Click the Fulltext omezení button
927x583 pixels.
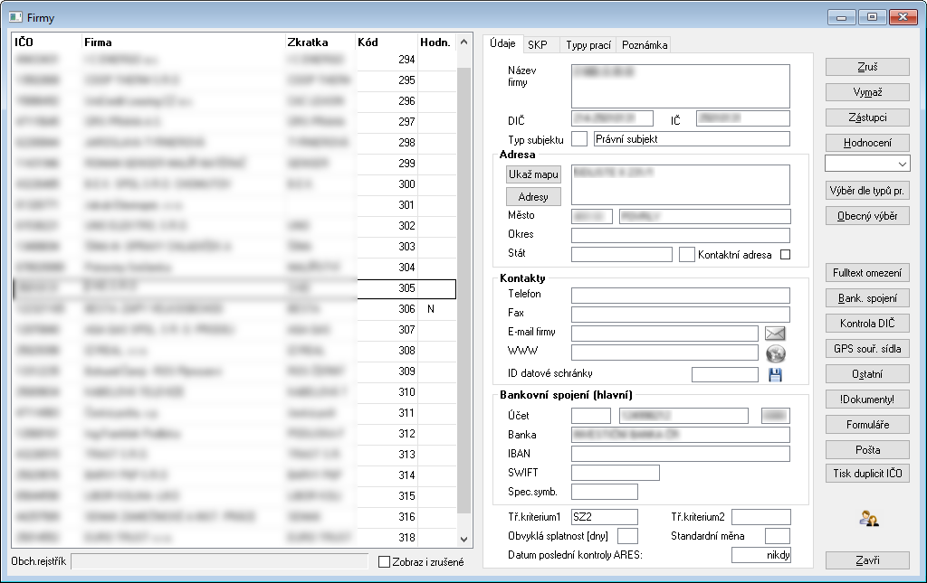867,273
